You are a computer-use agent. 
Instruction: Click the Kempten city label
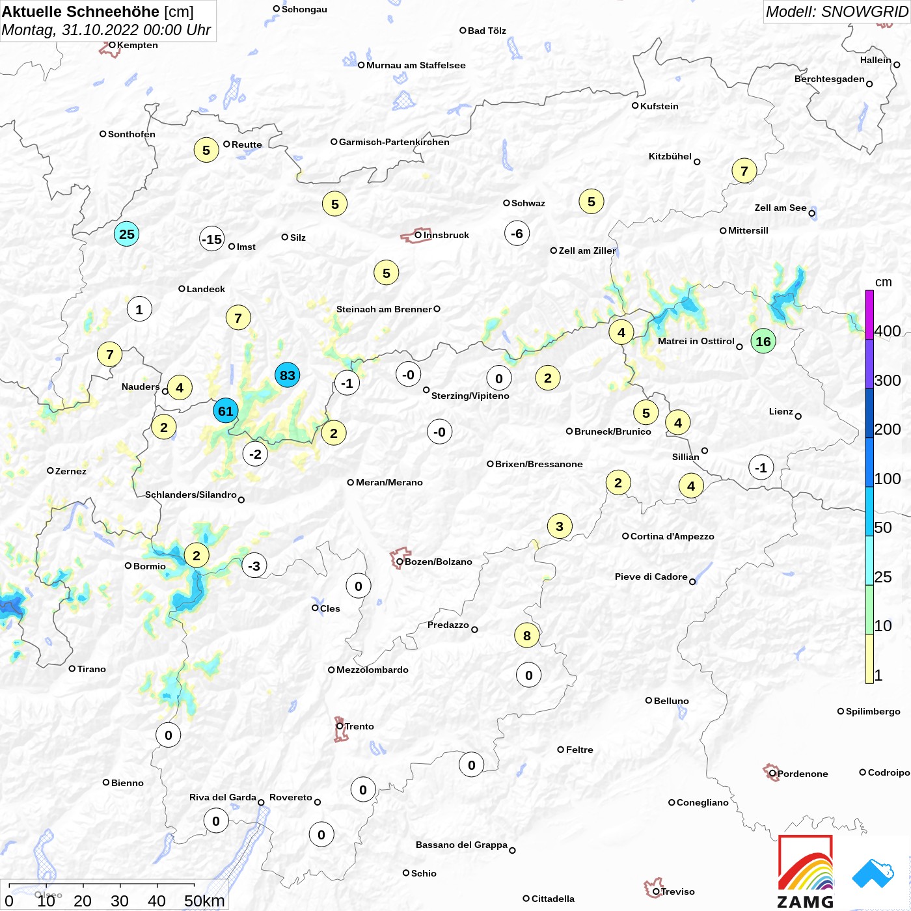[137, 45]
